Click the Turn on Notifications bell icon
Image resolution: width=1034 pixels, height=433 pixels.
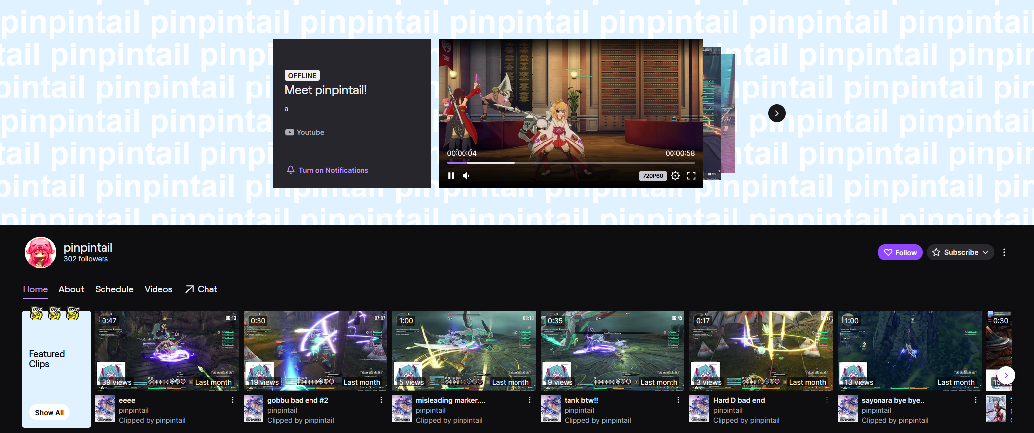[291, 170]
